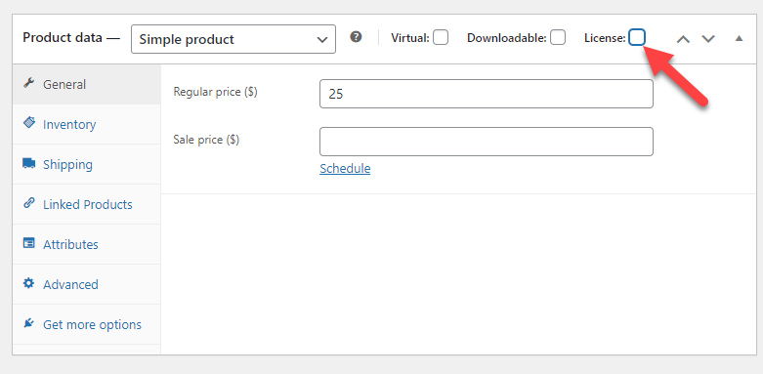Screen dimensions: 763x374
Task: Click the Get more options plug icon
Action: coord(28,323)
